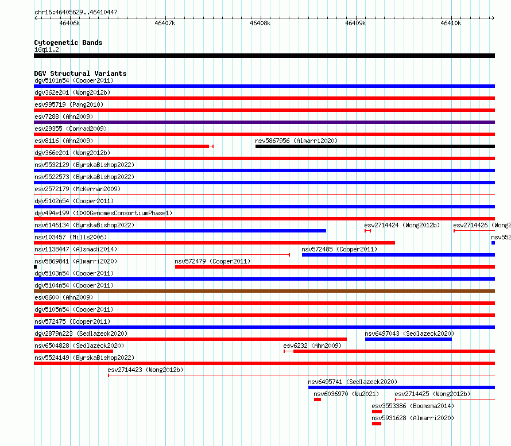
Task: Click the ruler's right arrowhead
Action: [x=493, y=18]
